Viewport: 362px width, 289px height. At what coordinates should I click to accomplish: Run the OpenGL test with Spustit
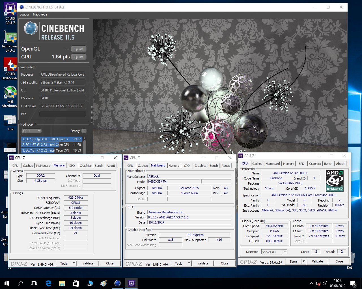[79, 49]
